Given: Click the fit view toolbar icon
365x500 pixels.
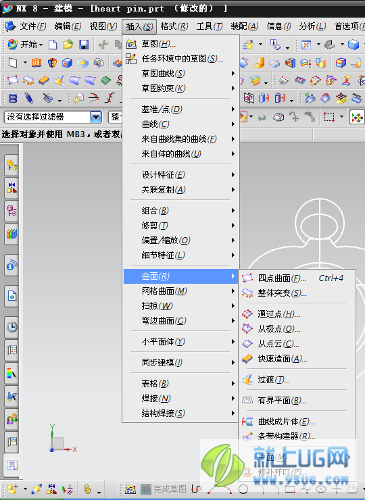Looking at the screenshot, I should pos(306,45).
